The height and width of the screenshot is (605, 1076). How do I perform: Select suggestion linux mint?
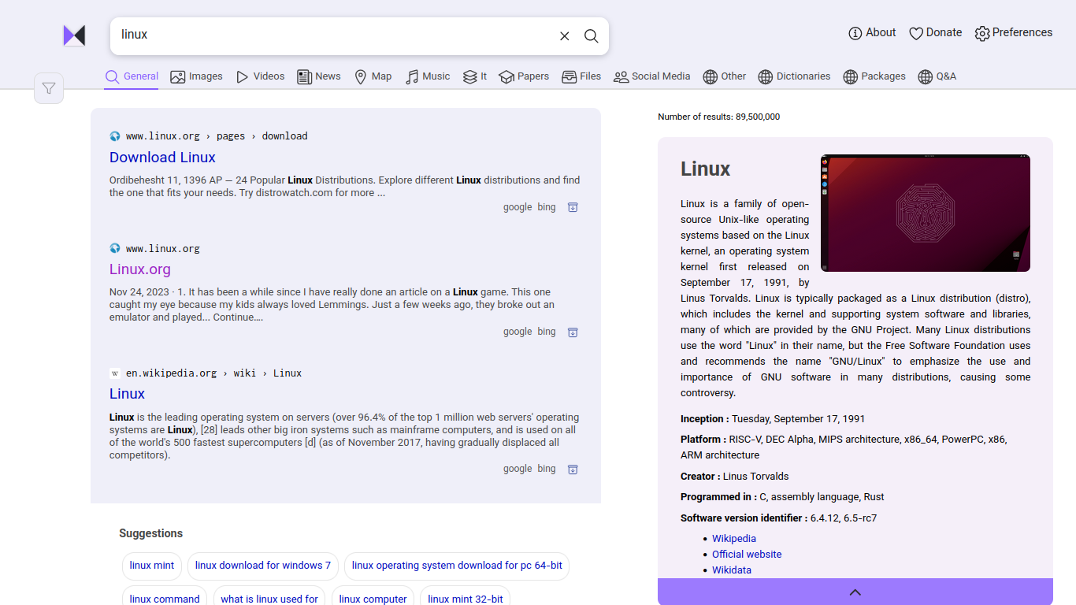[152, 566]
